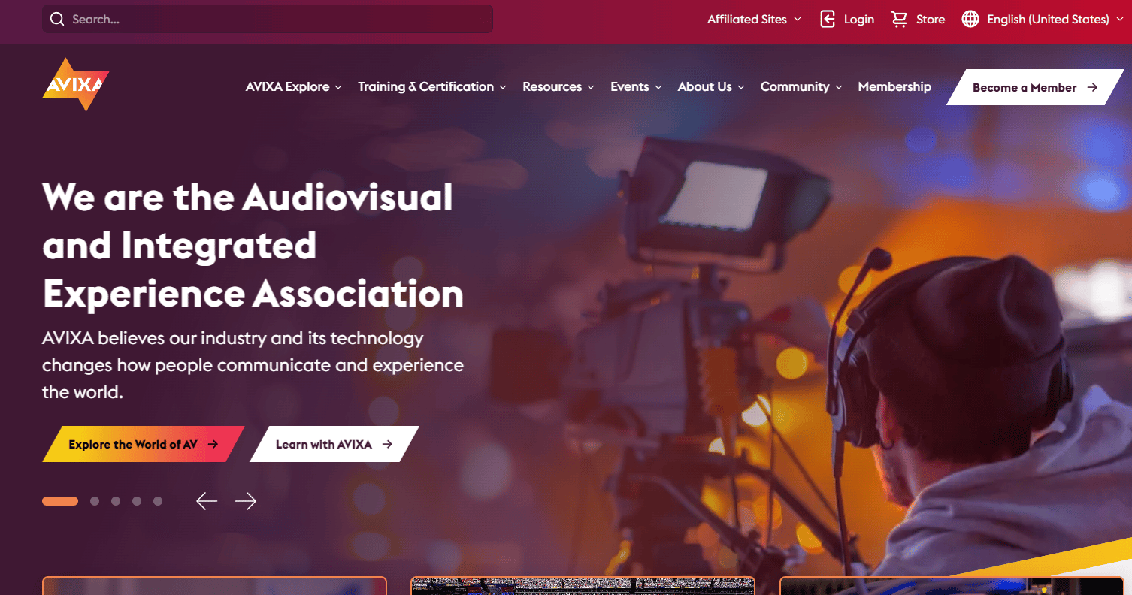Image resolution: width=1132 pixels, height=595 pixels.
Task: Click the Learn with AVIXA button
Action: pyautogui.click(x=334, y=444)
